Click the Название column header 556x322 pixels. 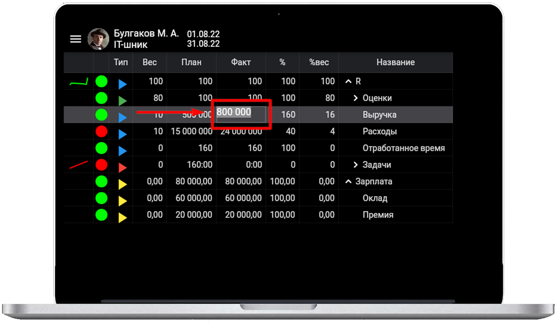click(x=395, y=62)
